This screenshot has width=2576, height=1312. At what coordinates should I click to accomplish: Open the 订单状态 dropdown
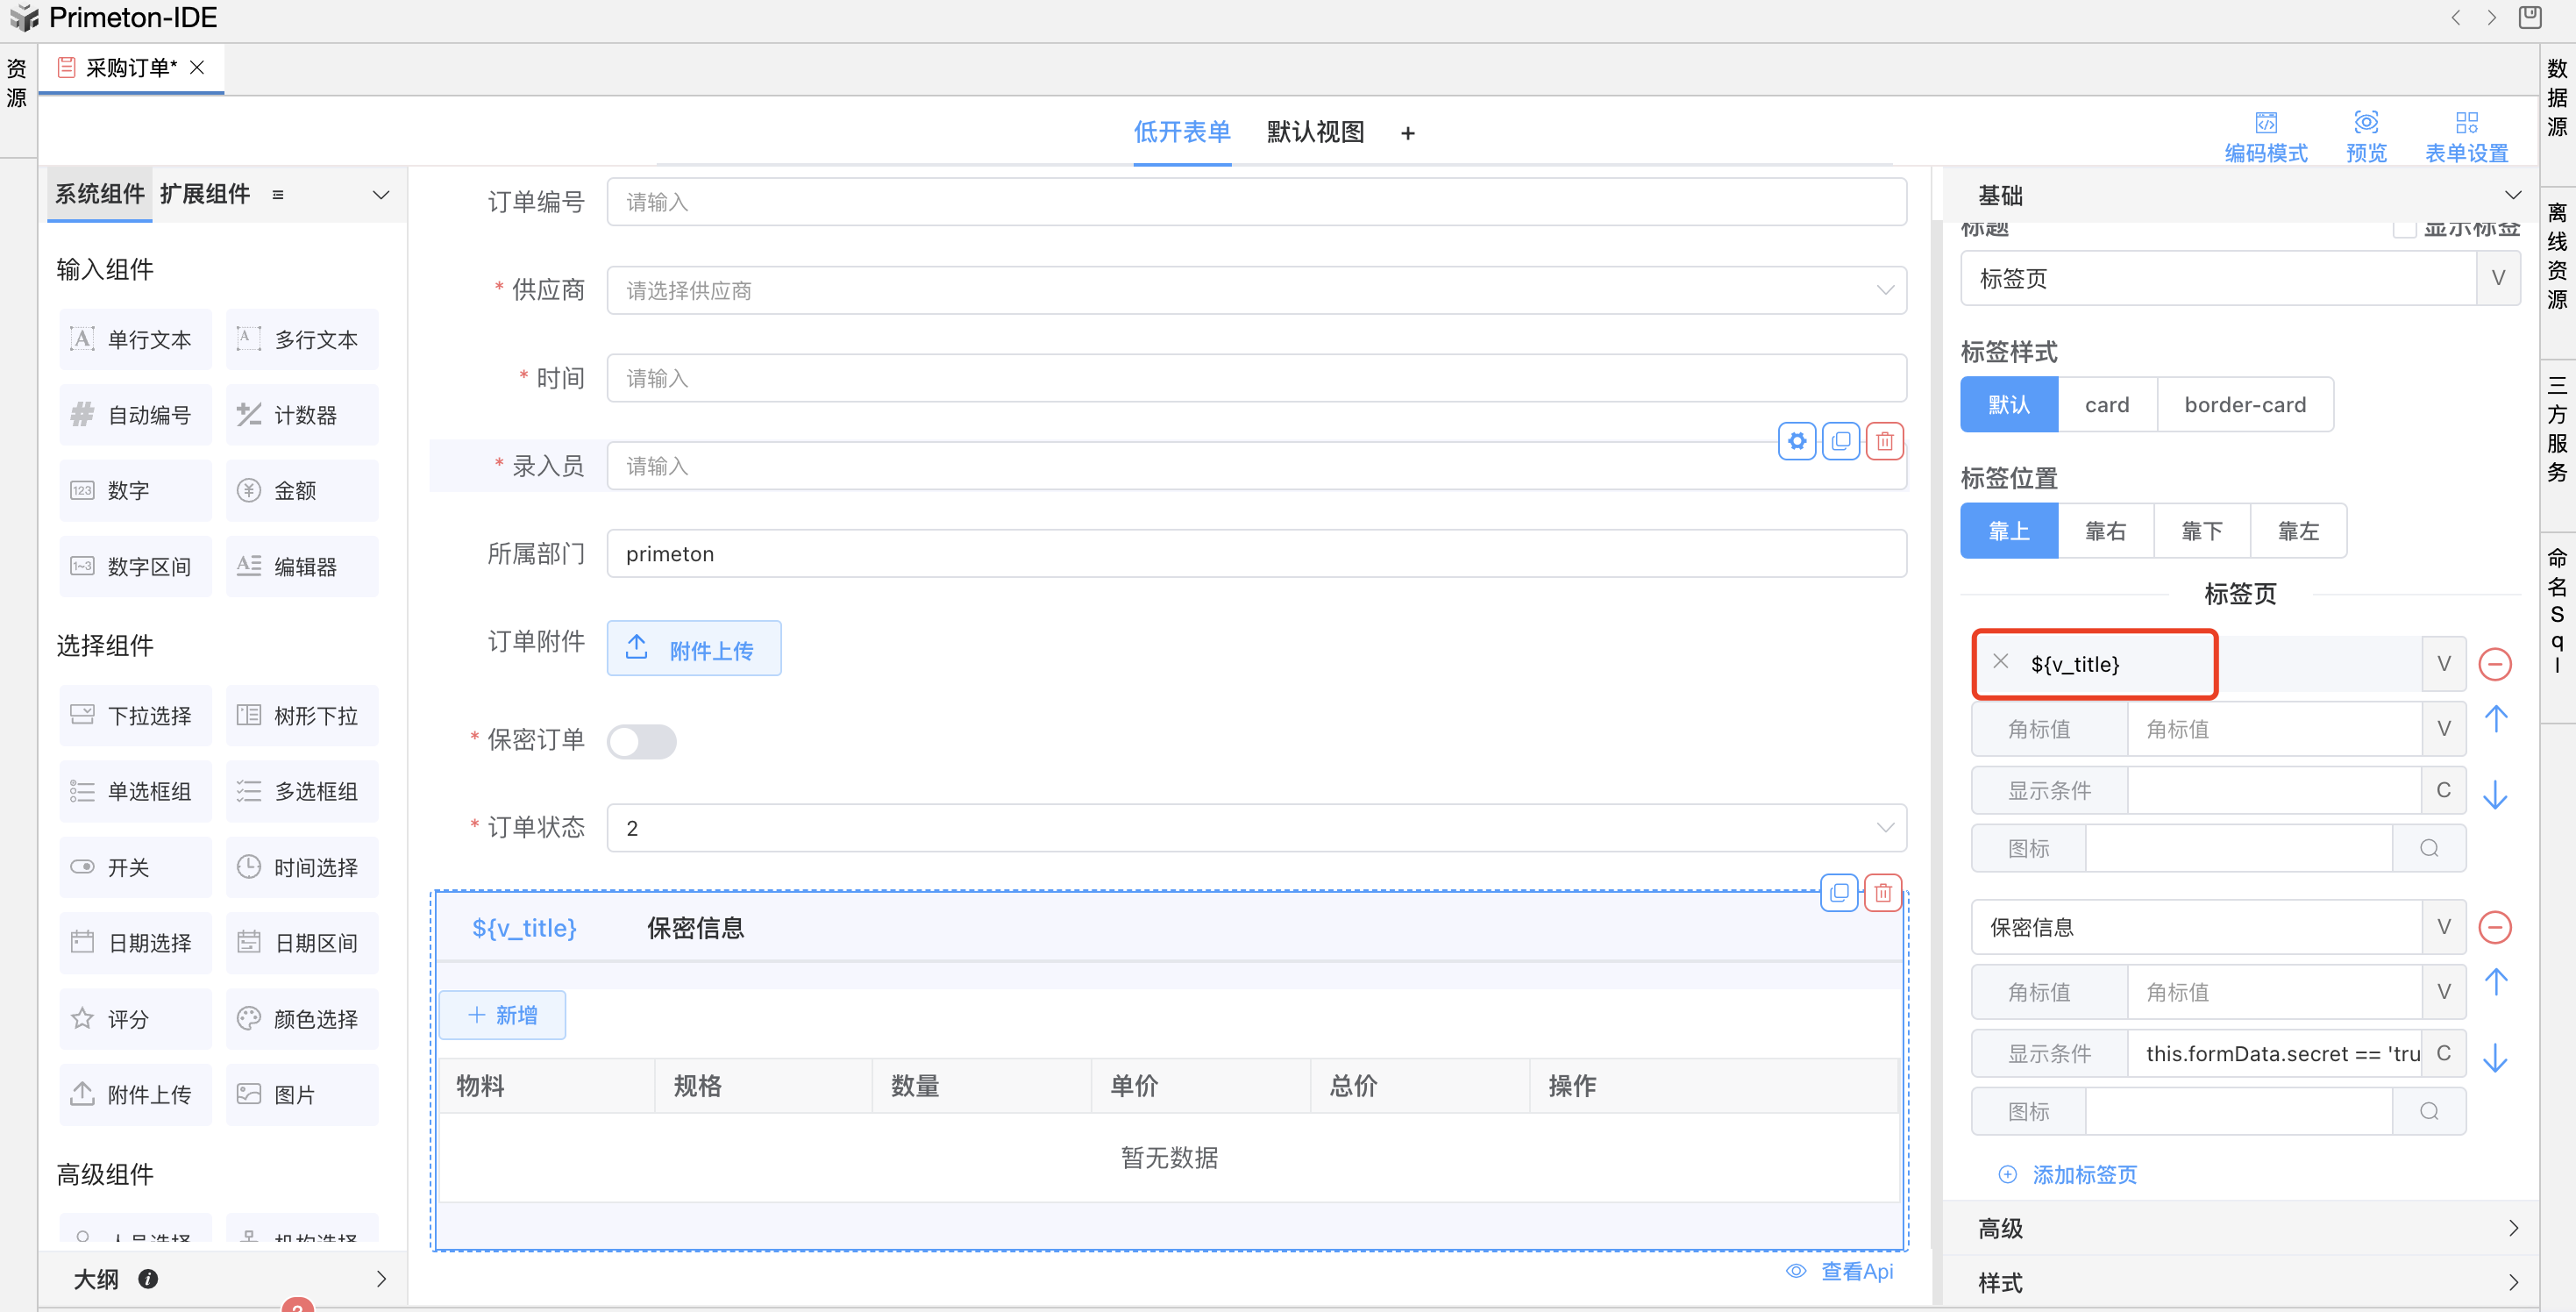[x=1255, y=828]
